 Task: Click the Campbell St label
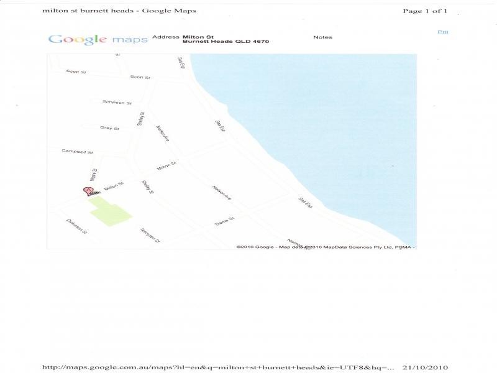click(77, 152)
